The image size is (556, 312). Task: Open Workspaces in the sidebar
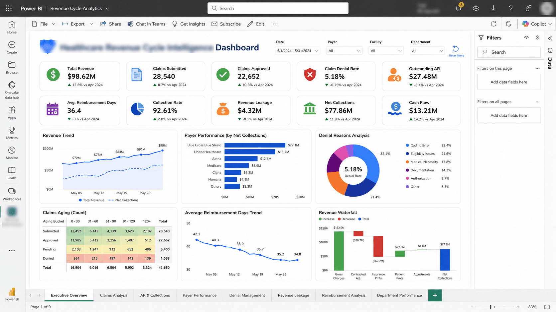(12, 194)
